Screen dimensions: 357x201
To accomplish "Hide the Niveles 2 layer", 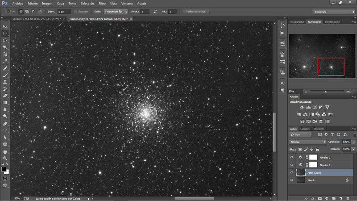I will [292, 157].
